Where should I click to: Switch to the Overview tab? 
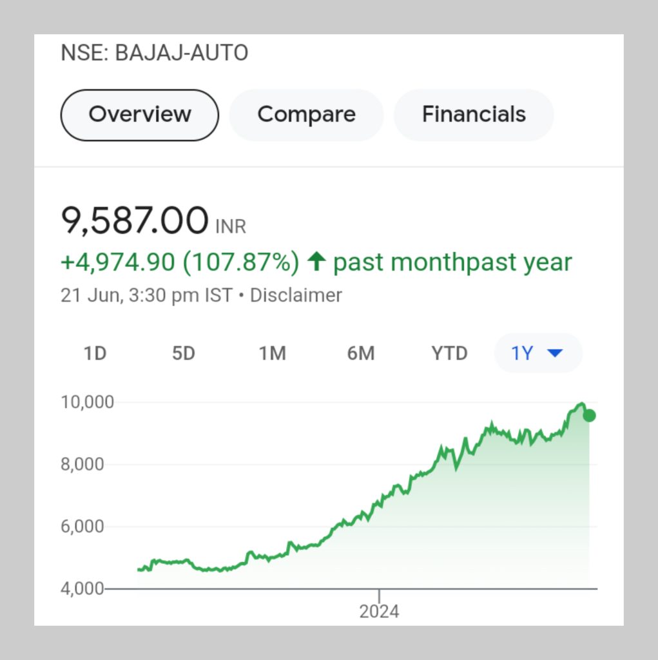(140, 115)
